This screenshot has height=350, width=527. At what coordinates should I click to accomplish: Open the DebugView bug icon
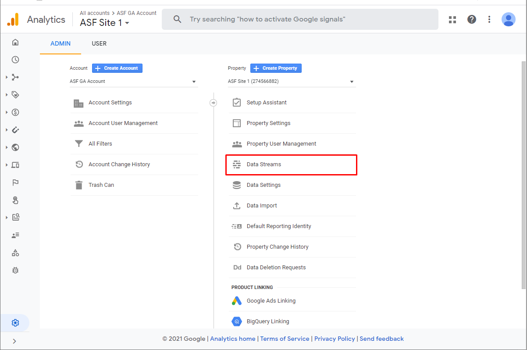(15, 270)
